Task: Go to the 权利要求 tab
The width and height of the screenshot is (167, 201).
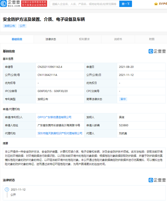Action: coord(84,39)
